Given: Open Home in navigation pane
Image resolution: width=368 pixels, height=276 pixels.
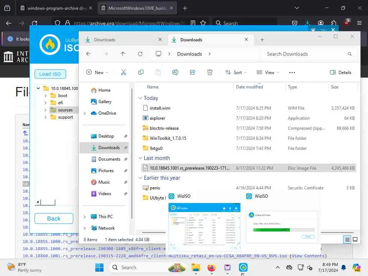Looking at the screenshot, I should [104, 90].
